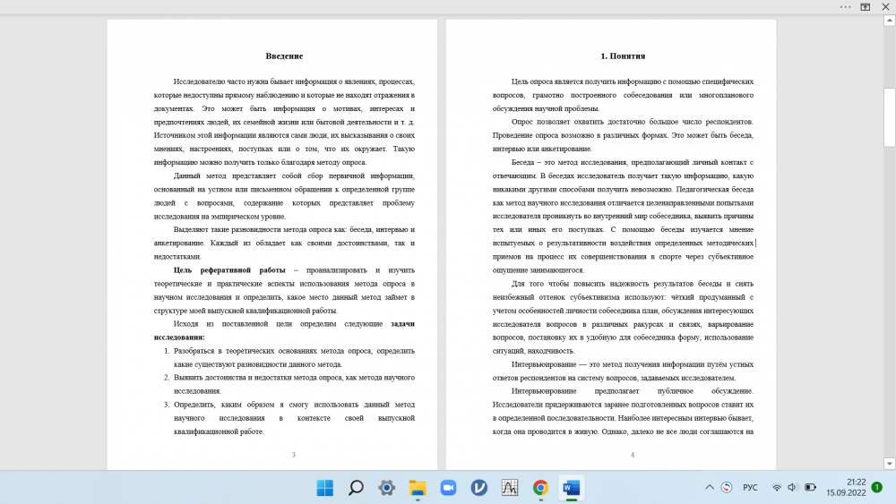Screen dimensions: 896x504
Task: Click the vertical scrollbar thumb
Action: (x=889, y=116)
